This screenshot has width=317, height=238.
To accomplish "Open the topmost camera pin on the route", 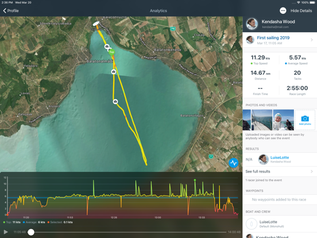I will point(107,47).
